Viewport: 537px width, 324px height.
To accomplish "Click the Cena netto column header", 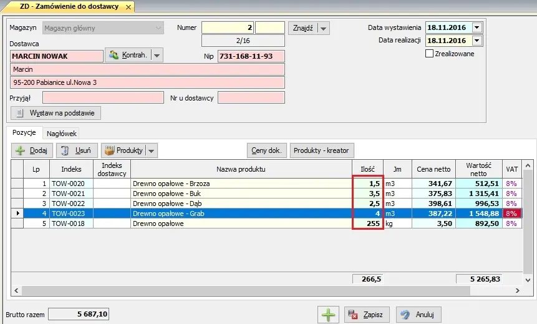I will coord(433,169).
